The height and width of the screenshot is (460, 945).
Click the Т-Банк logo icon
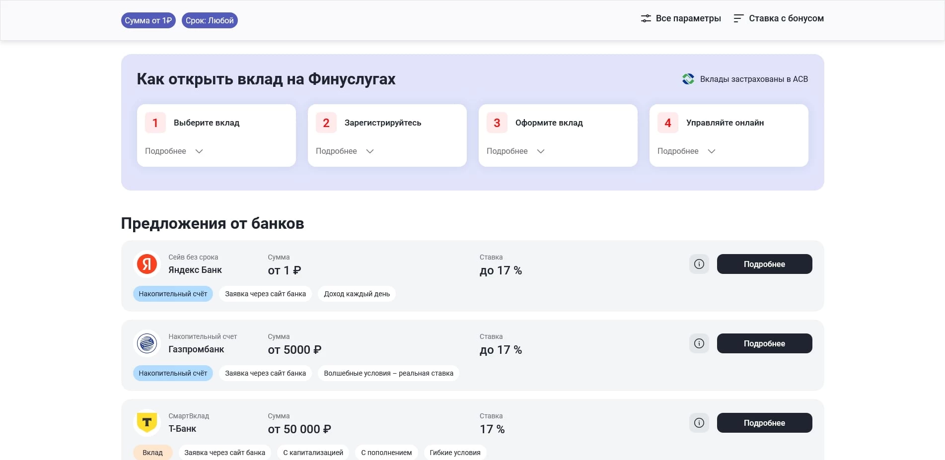[x=147, y=422]
